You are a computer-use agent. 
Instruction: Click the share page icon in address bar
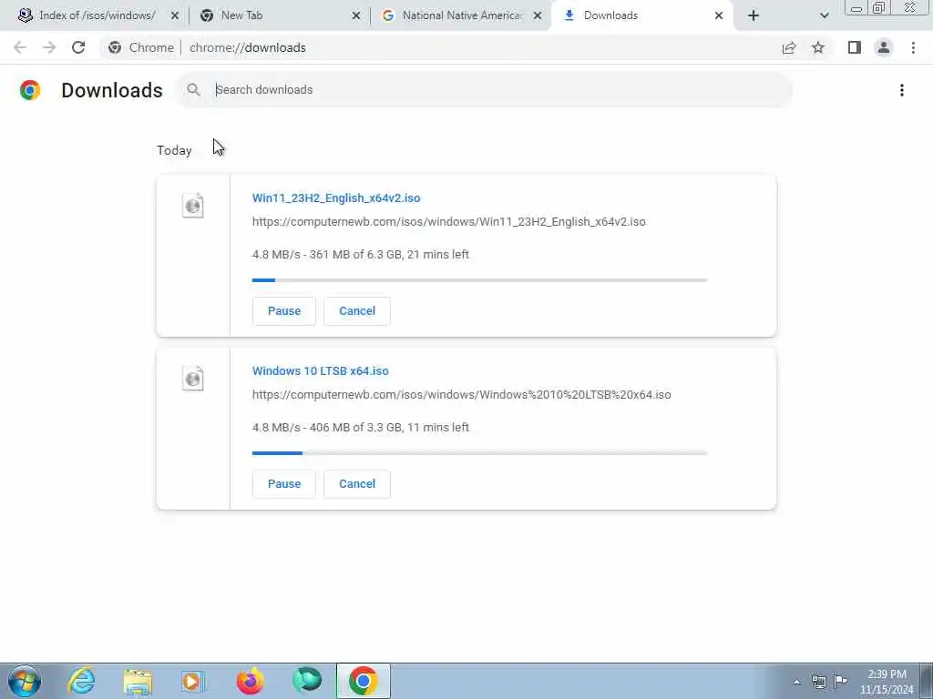click(789, 47)
